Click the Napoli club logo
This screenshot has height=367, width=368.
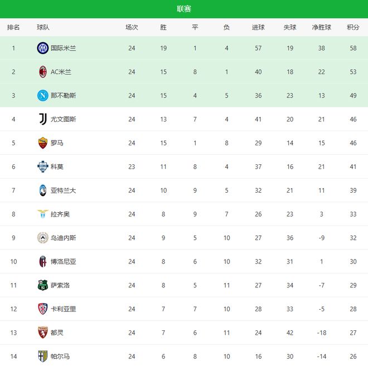43,96
